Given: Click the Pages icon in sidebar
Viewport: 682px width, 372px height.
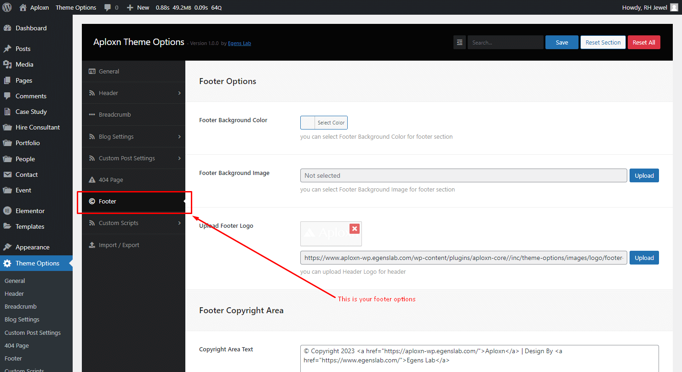Looking at the screenshot, I should 7,80.
